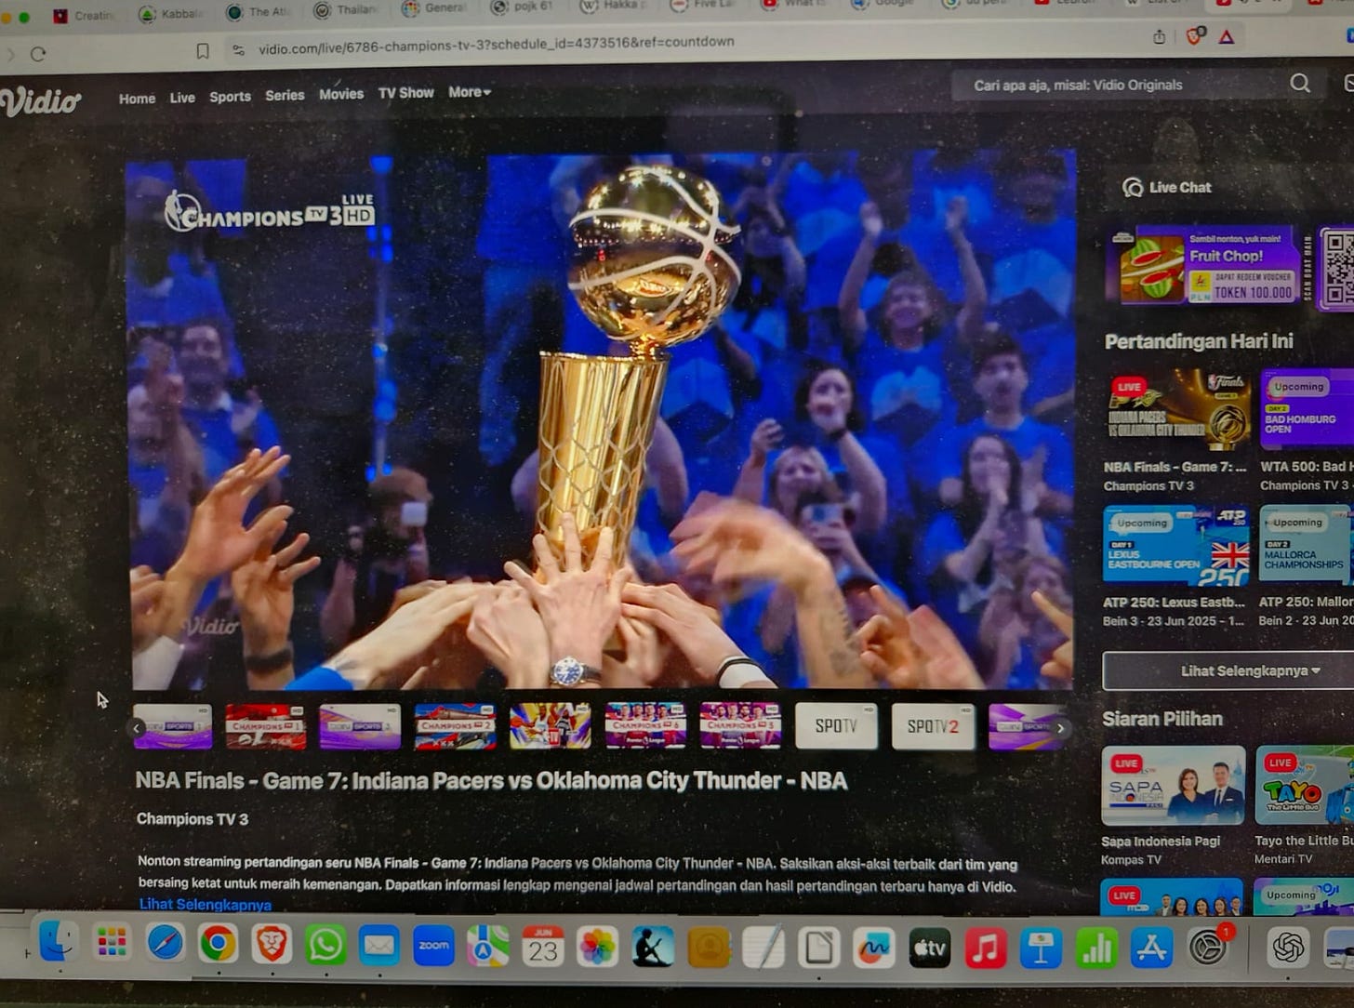The image size is (1354, 1008).
Task: Click the blue Lihat Selengkapnya link under the description
Action: pos(206,904)
